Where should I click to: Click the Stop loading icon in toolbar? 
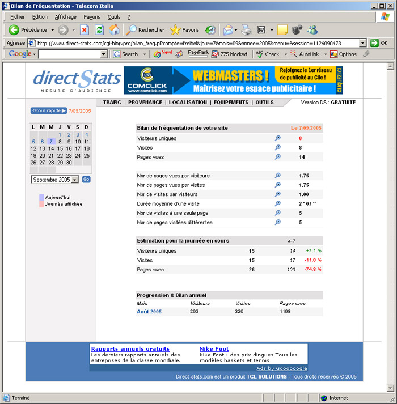pos(85,30)
